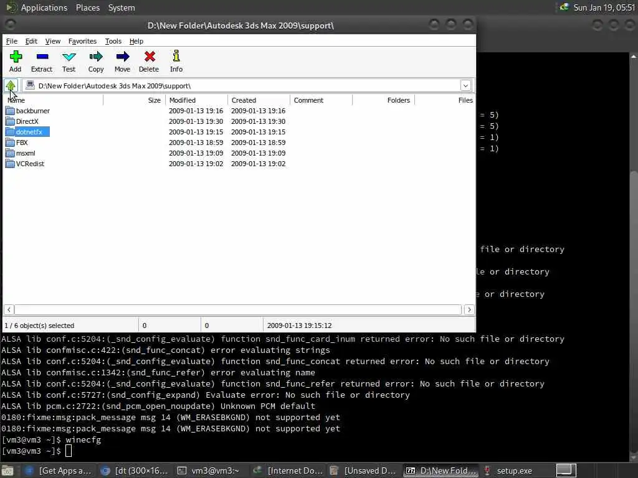
Task: Click the horizontal scrollbar left arrow
Action: tap(9, 309)
